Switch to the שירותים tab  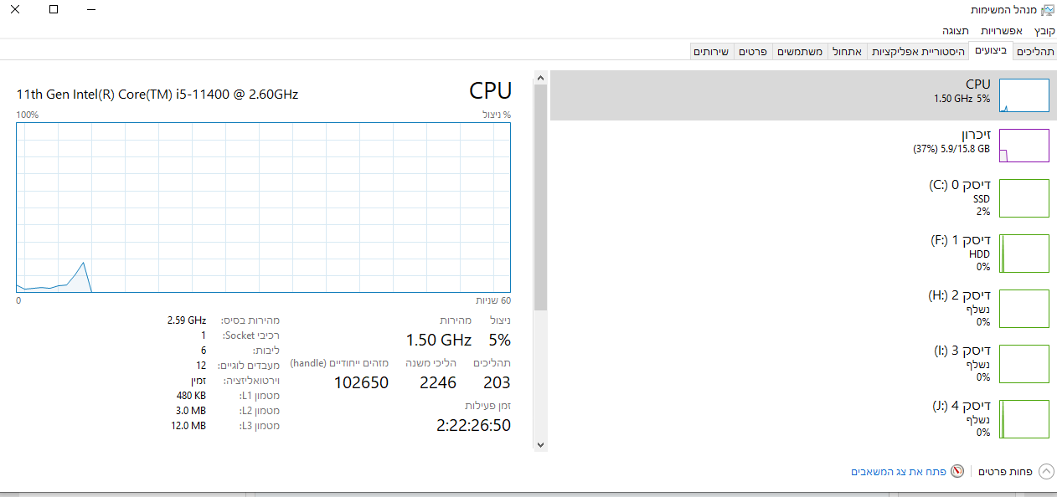click(711, 52)
